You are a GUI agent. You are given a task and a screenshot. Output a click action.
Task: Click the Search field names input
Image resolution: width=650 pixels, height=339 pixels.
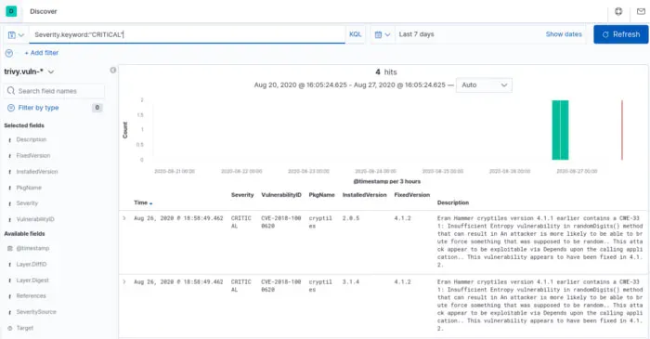(54, 91)
